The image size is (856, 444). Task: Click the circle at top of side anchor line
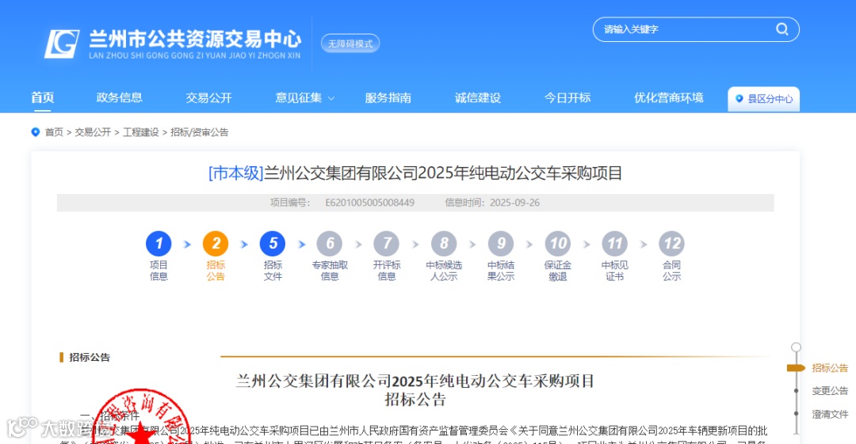pos(796,347)
